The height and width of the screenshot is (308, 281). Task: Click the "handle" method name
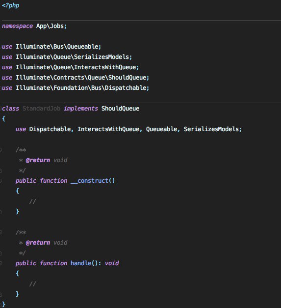pyautogui.click(x=81, y=263)
